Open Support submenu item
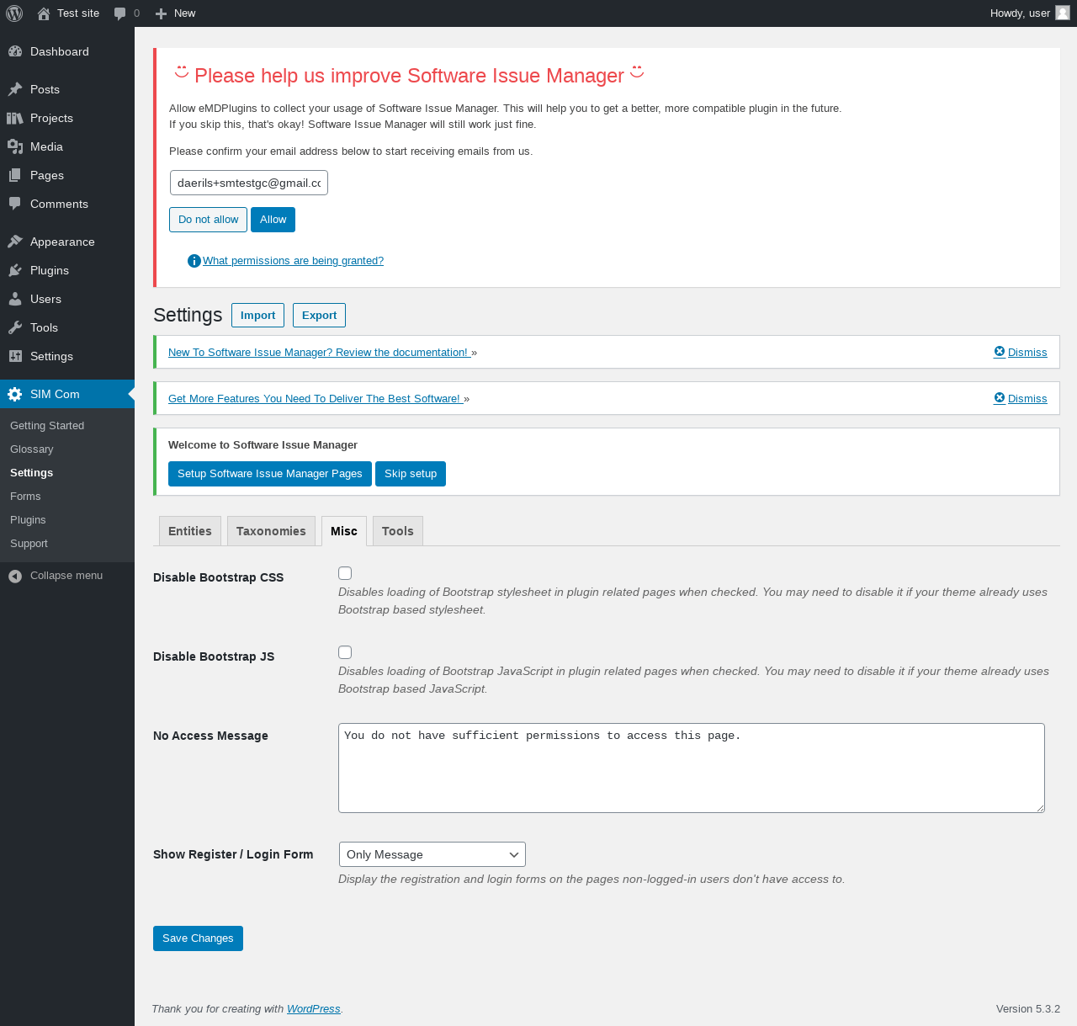Screen dimensions: 1077x1026 point(67,544)
